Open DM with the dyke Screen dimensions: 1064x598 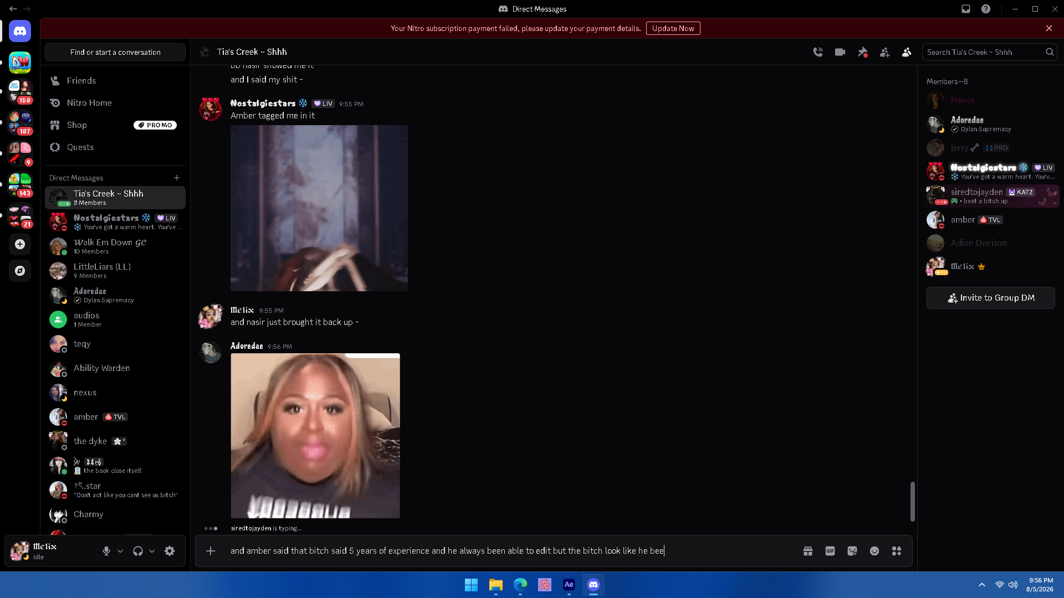pyautogui.click(x=115, y=441)
